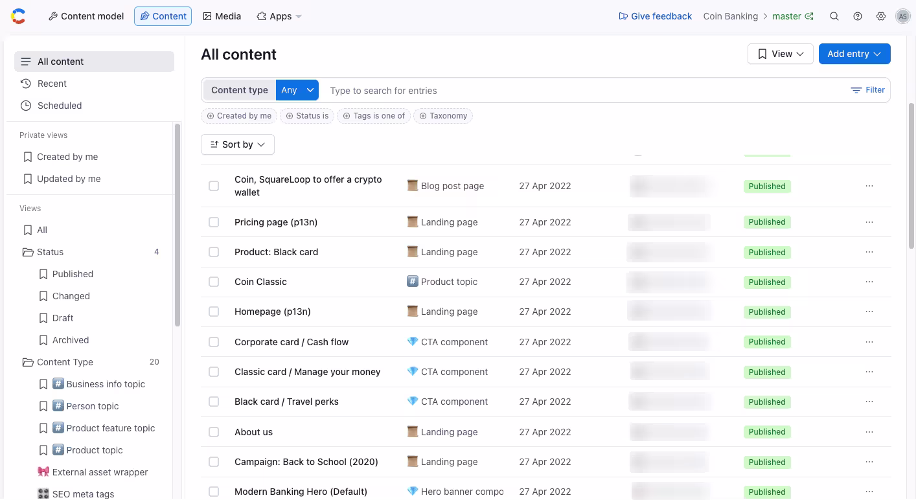Image resolution: width=916 pixels, height=500 pixels.
Task: Click the Contentful logo icon
Action: [x=18, y=16]
